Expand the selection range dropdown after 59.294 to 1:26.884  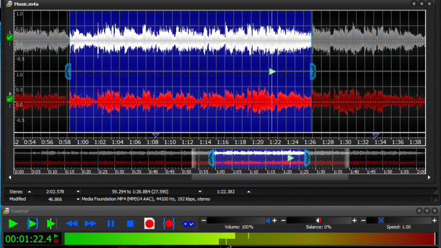tap(200, 192)
